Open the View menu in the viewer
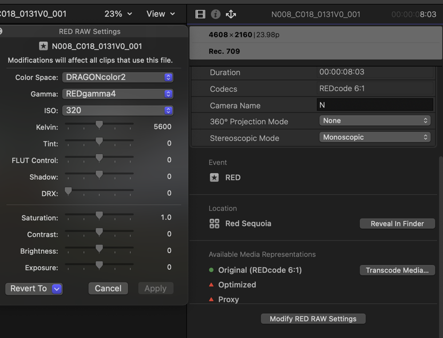Screen dimensions: 443x338 [x=160, y=14]
